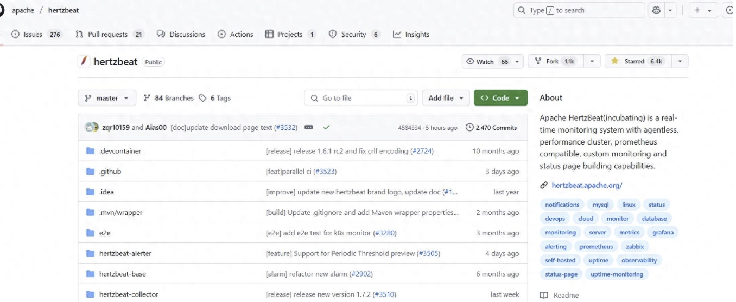Viewport: 736px width, 302px height.
Task: Open the .mvn/wrapper folder
Action: point(120,213)
